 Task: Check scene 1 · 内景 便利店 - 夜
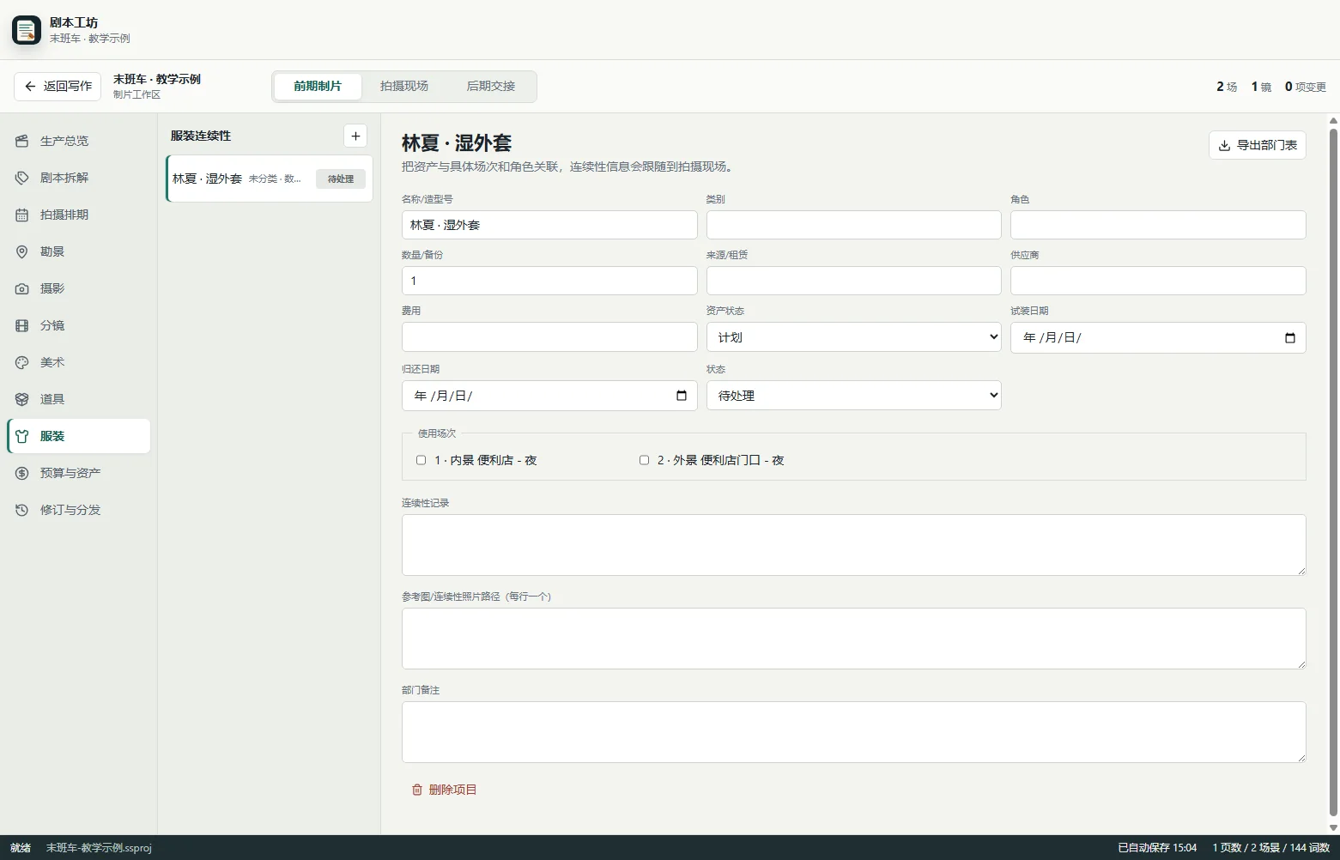pos(421,460)
